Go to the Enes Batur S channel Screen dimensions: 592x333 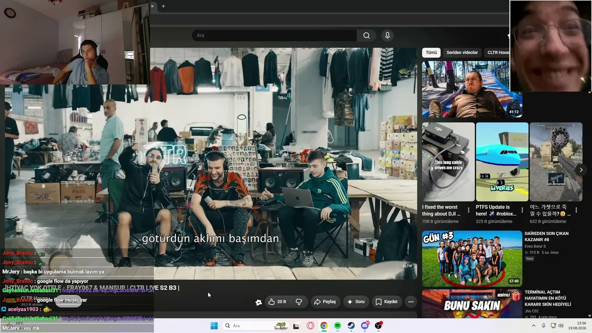[535, 247]
